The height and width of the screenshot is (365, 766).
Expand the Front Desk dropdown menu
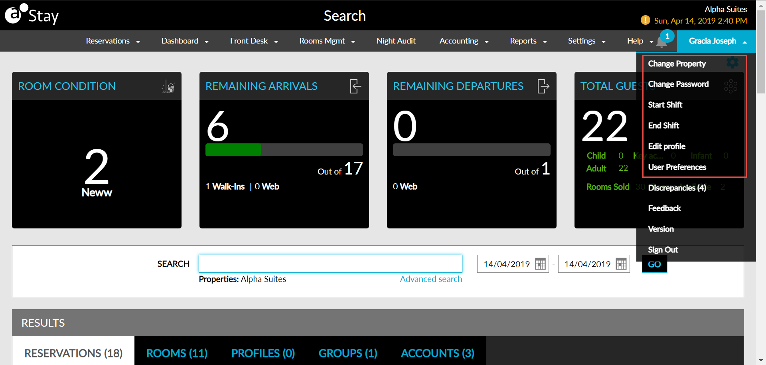[254, 41]
